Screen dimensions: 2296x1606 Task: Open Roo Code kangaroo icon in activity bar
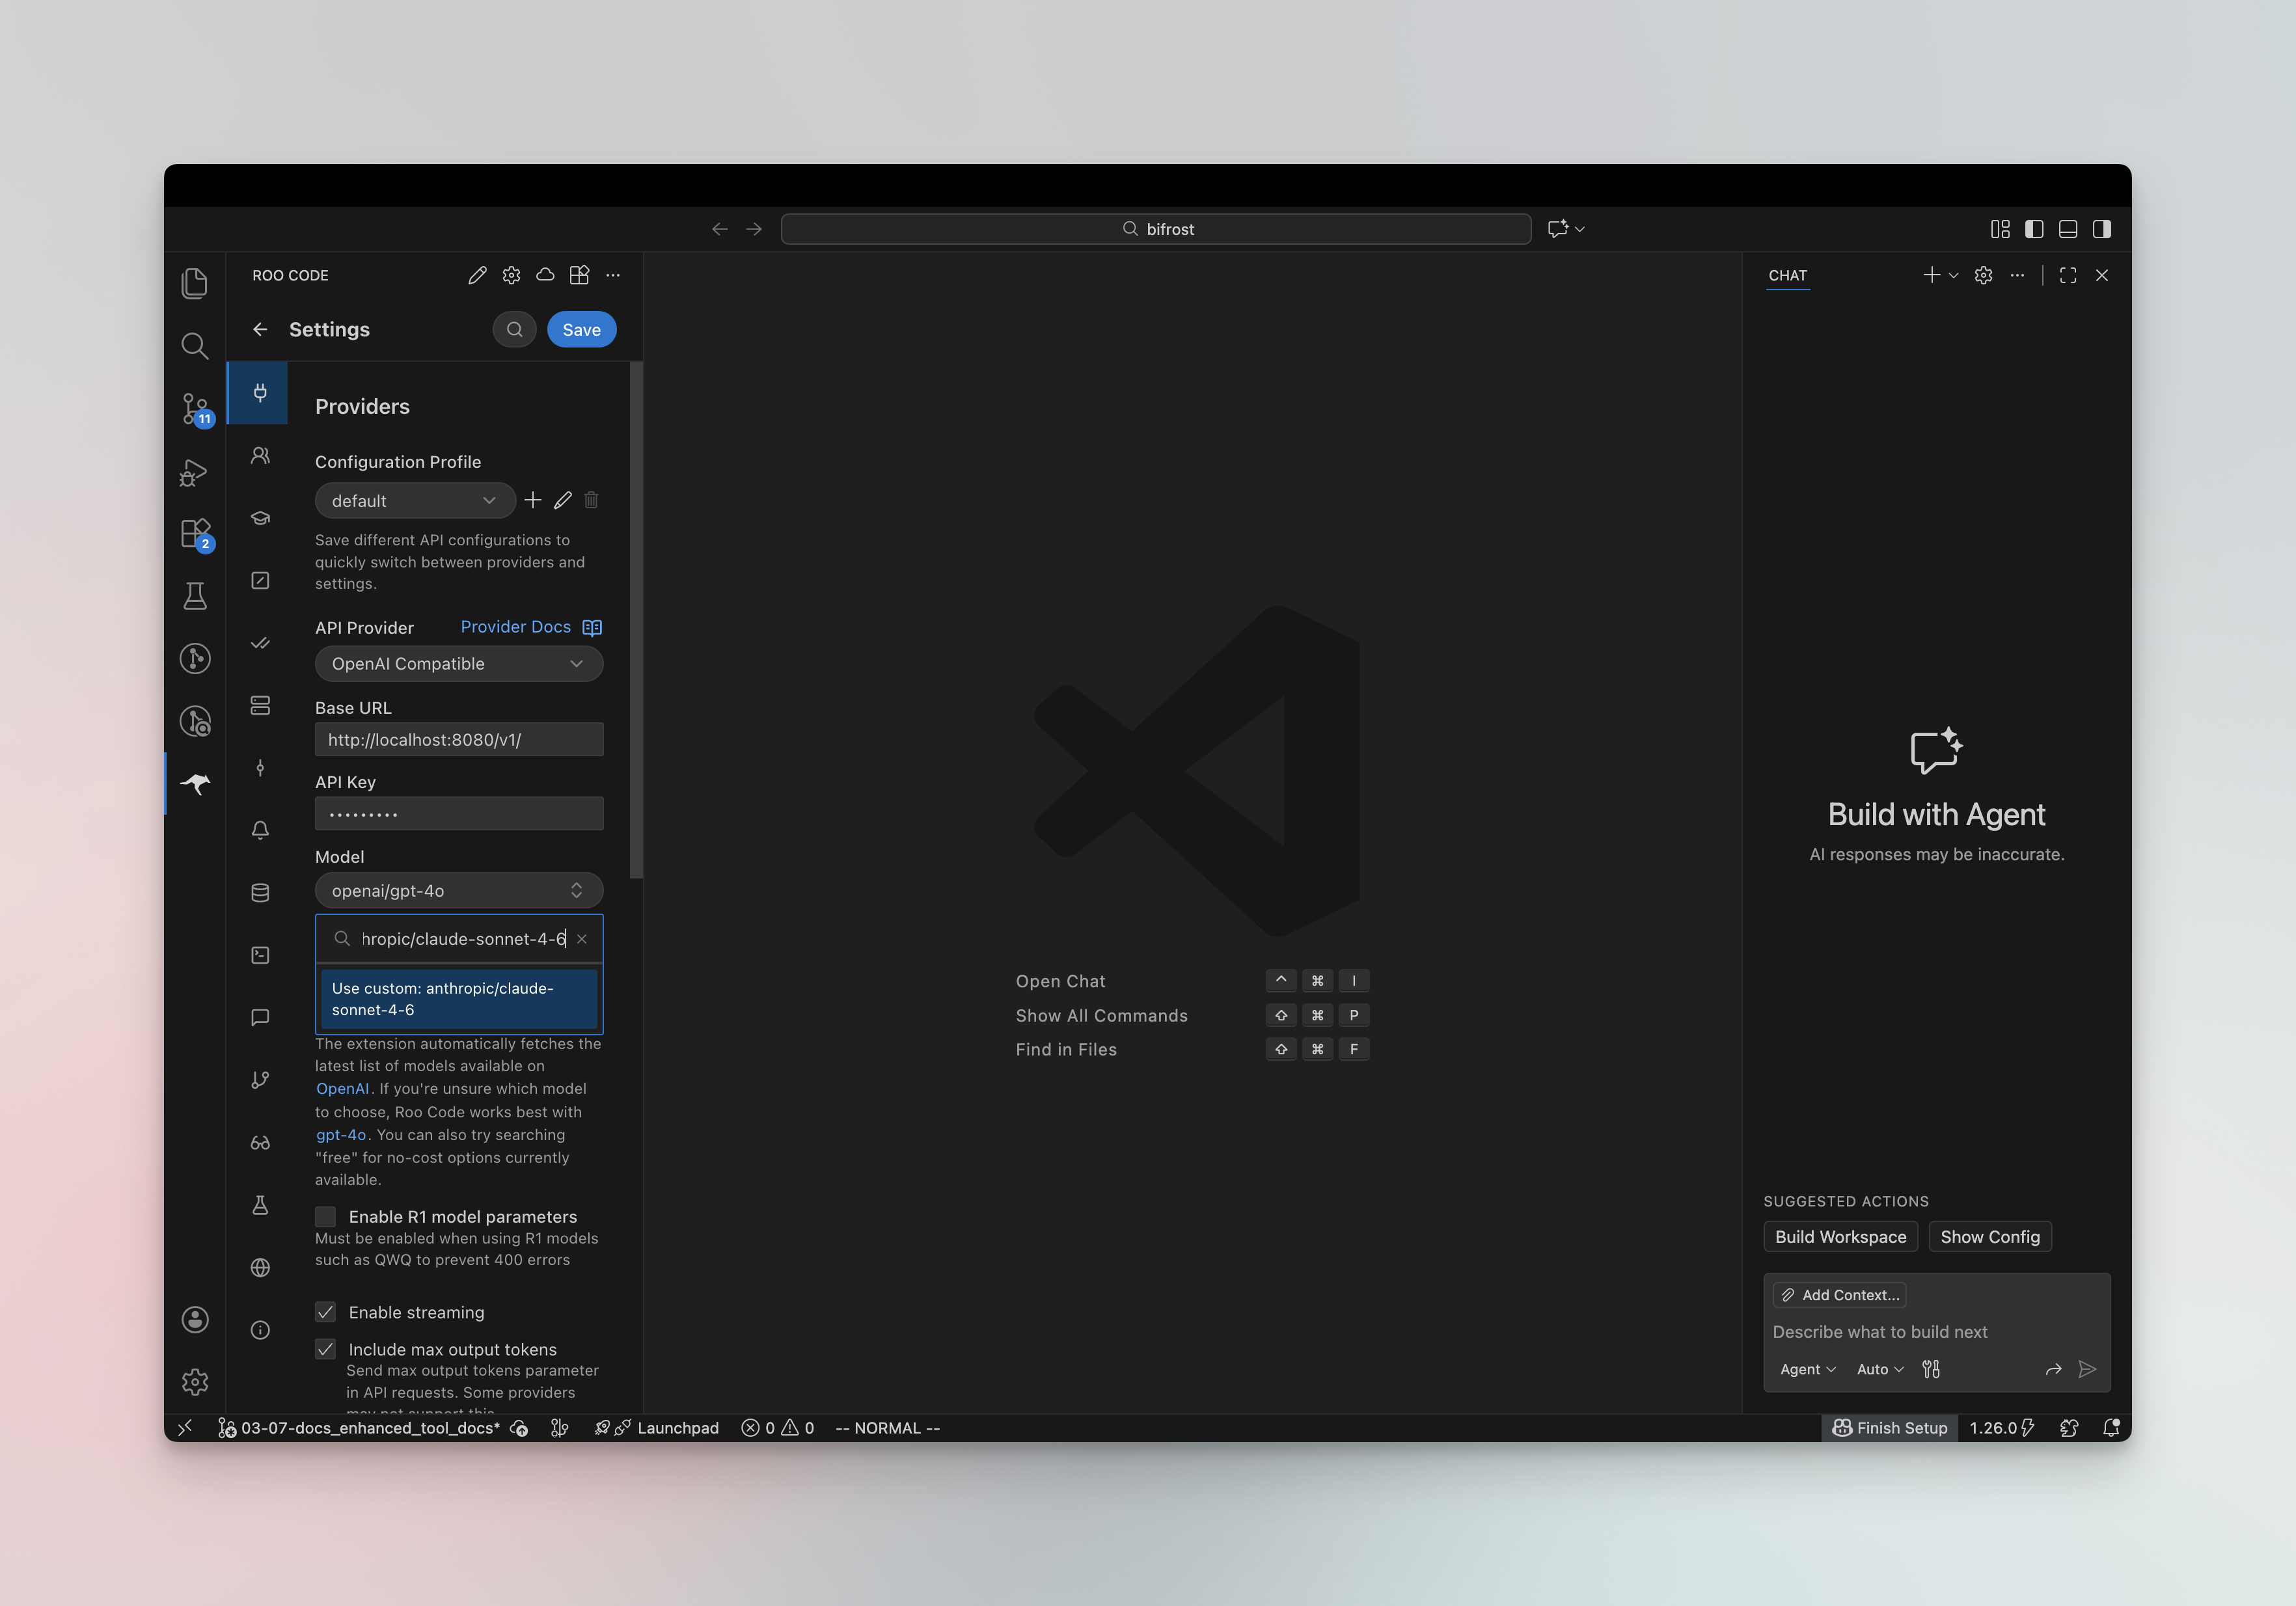tap(195, 783)
